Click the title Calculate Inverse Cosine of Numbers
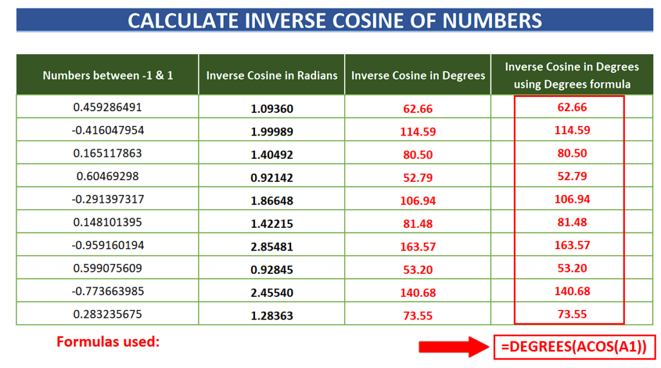 (335, 20)
